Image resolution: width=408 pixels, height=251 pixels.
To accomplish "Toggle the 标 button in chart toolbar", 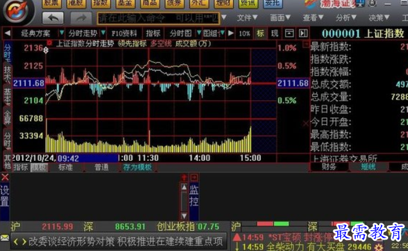I will pyautogui.click(x=260, y=33).
